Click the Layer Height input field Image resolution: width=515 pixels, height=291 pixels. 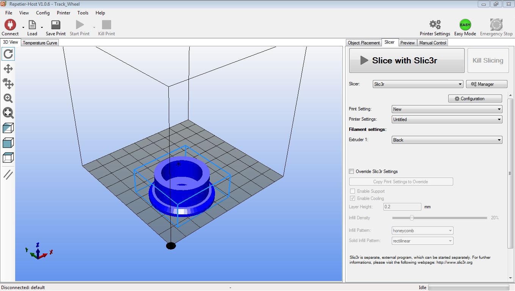(402, 207)
